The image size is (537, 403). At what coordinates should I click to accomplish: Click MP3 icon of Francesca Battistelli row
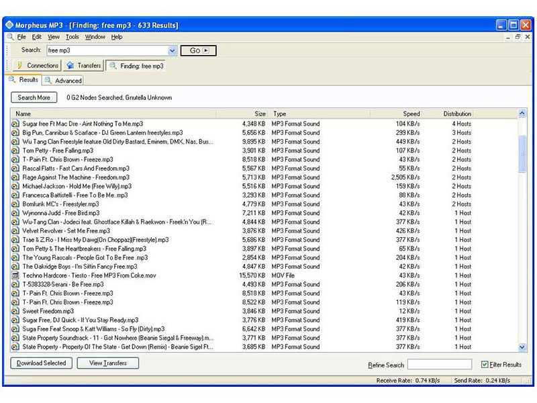[15, 195]
